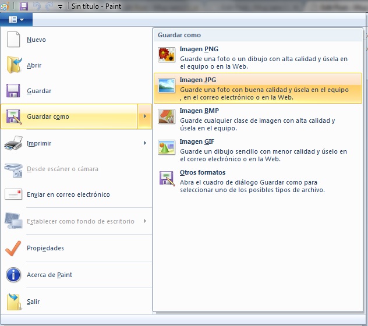Choose Otros formatos title

click(x=203, y=172)
